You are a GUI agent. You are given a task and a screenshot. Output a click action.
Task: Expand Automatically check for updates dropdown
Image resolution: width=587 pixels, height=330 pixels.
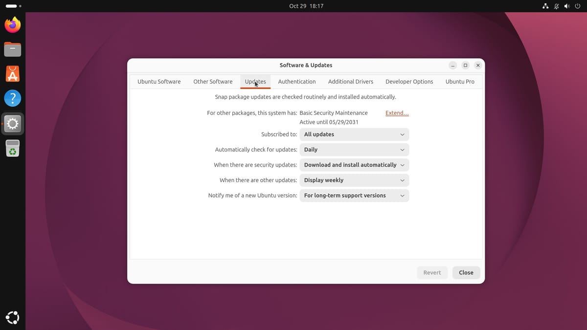click(x=354, y=150)
